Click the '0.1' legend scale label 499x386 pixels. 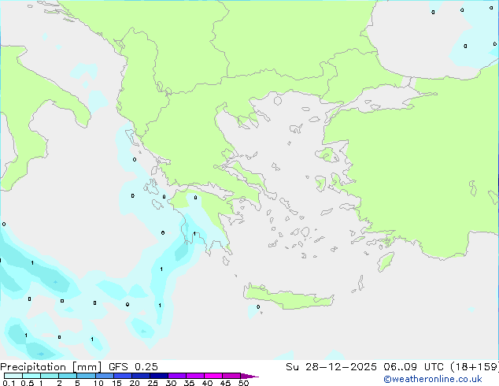pos(9,383)
